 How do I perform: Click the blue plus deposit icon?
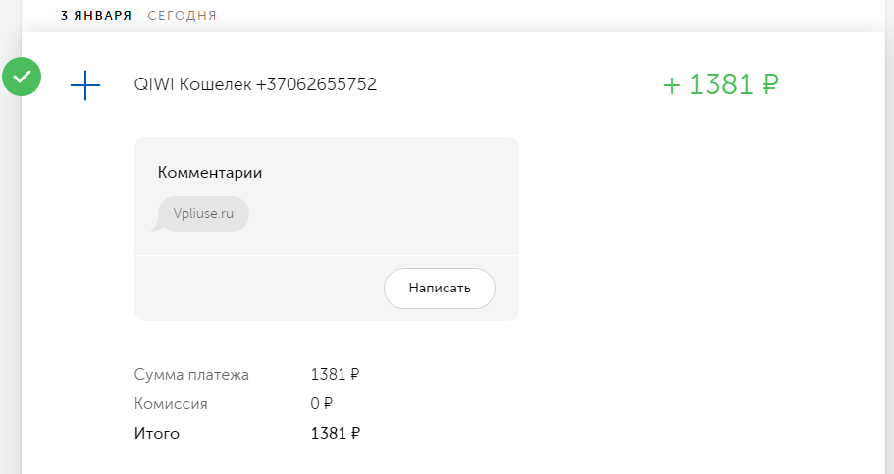[85, 85]
